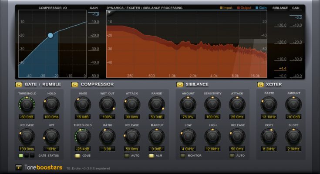320x174 pixels.
Task: Click the HPF 10Hz value field
Action: pos(51,149)
